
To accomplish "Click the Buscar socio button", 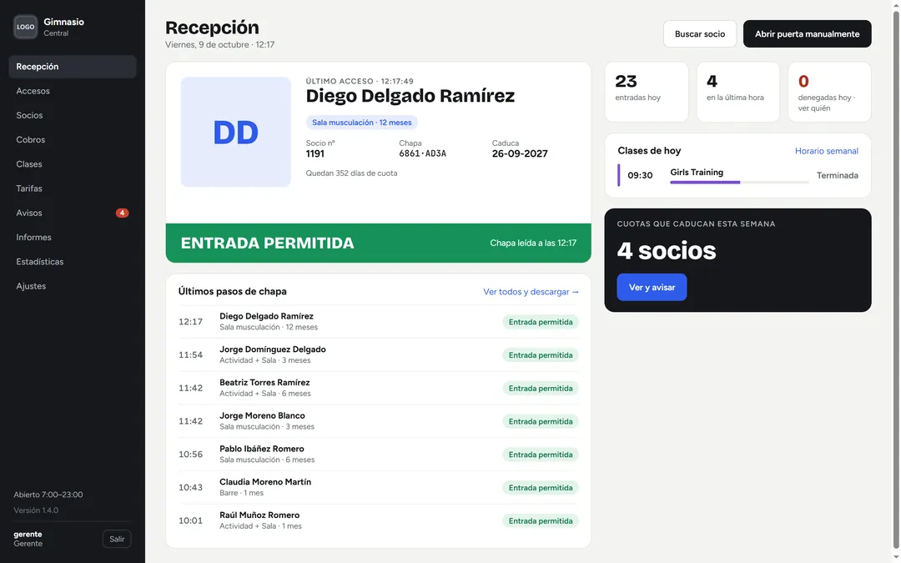I will (699, 34).
